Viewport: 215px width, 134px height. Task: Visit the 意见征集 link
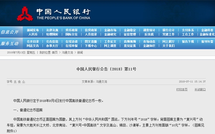pos(130,46)
